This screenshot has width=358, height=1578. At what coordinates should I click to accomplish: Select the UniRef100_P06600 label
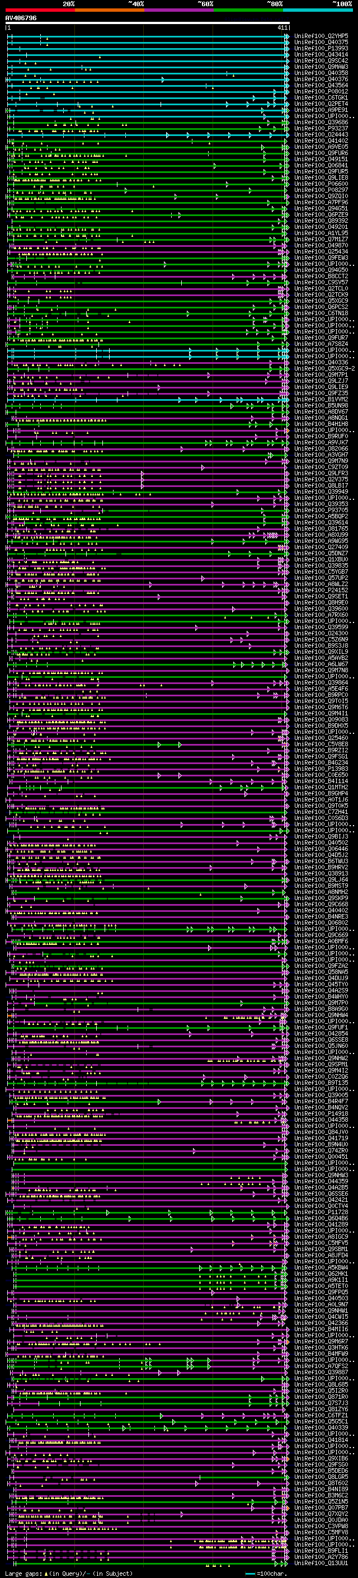coord(321,184)
